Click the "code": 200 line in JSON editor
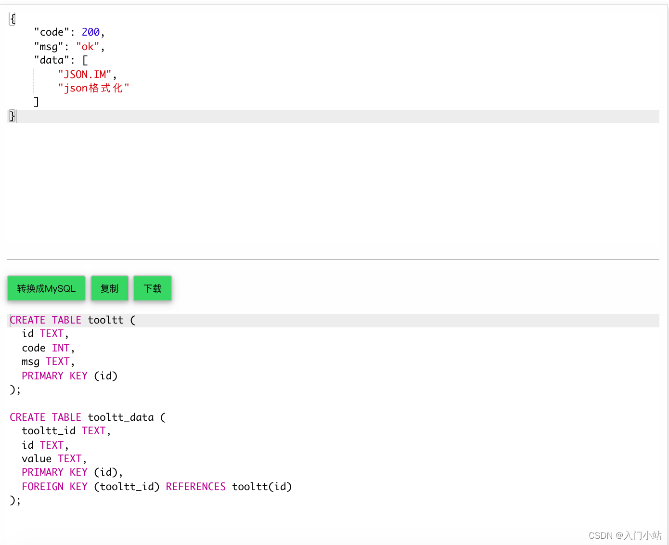This screenshot has width=669, height=545. (69, 32)
